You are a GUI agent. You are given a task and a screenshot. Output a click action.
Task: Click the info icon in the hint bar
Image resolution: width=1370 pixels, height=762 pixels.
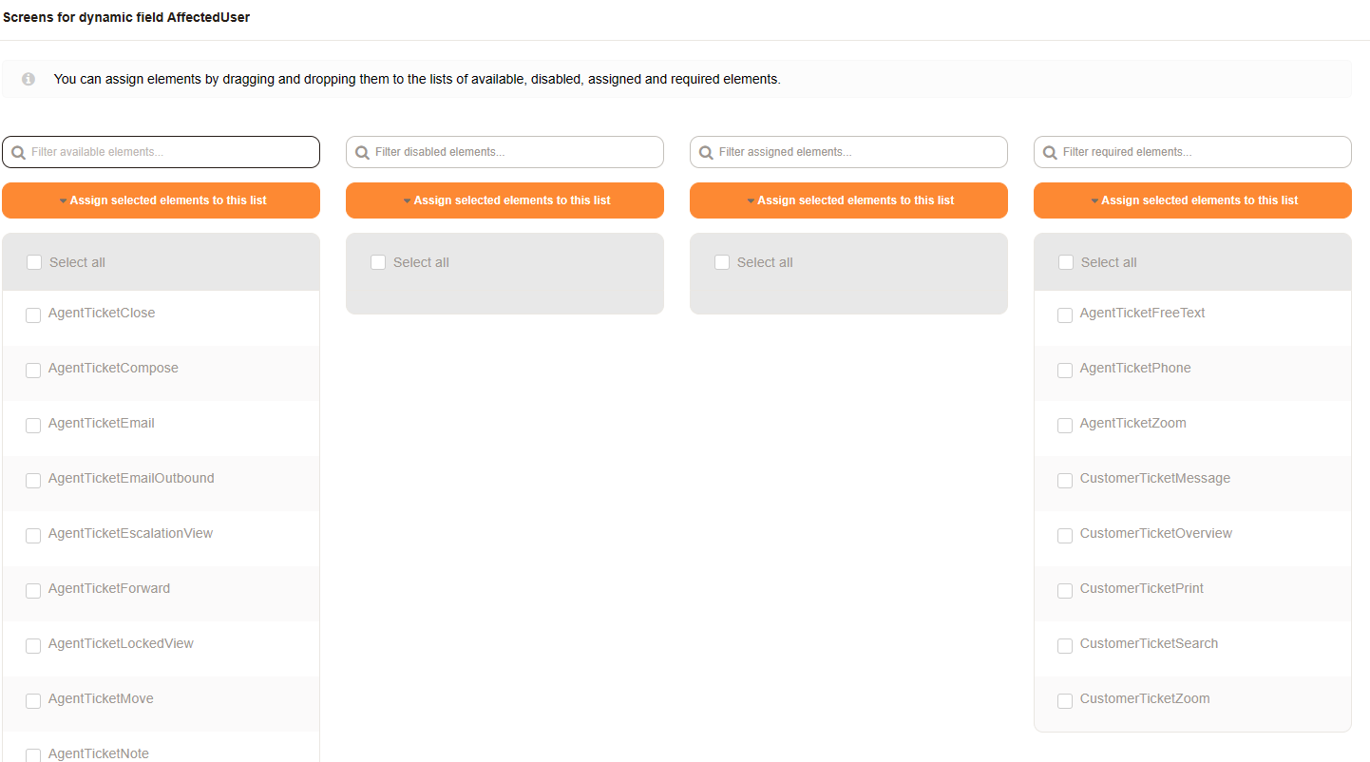click(29, 79)
